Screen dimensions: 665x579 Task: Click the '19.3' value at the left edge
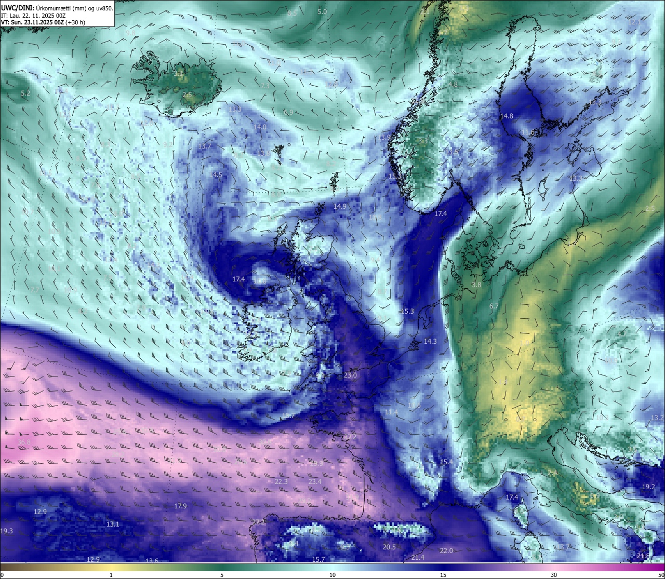click(6, 531)
